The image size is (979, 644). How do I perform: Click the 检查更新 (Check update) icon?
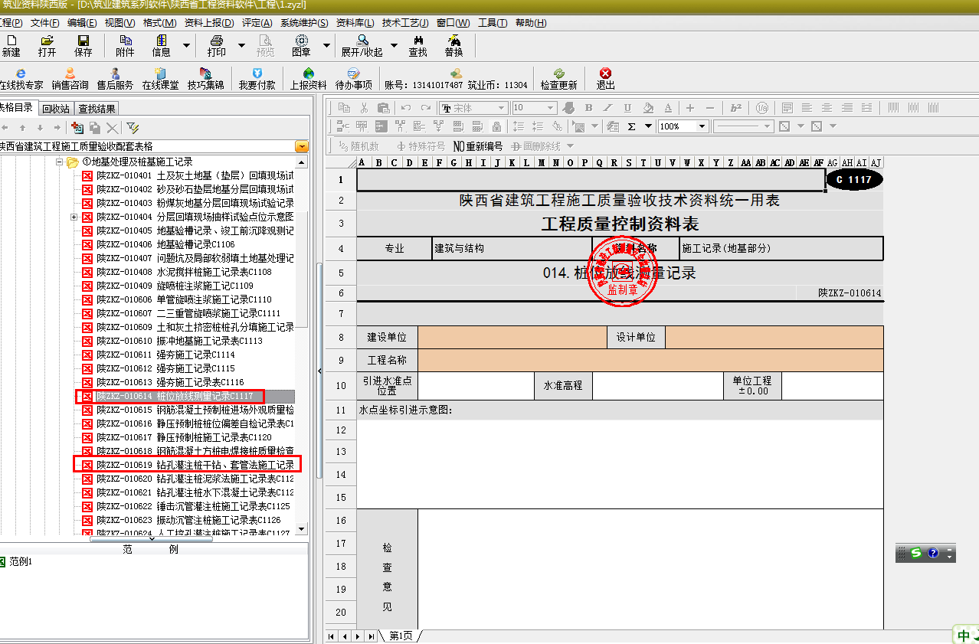coord(558,78)
